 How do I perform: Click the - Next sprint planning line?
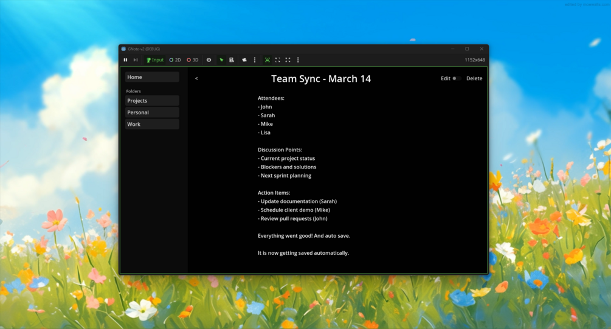(x=285, y=175)
